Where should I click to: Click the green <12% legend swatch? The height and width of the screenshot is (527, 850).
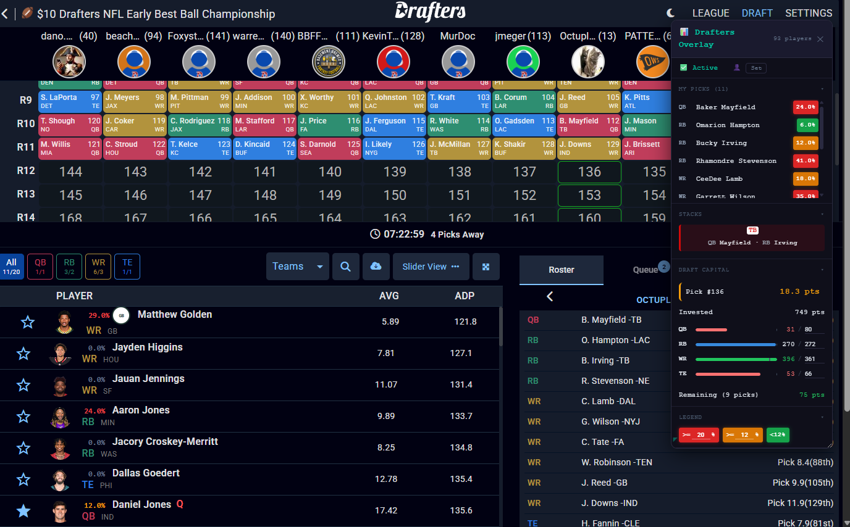(x=778, y=435)
